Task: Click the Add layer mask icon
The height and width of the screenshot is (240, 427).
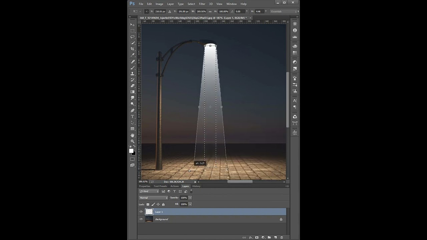Action: click(x=257, y=237)
